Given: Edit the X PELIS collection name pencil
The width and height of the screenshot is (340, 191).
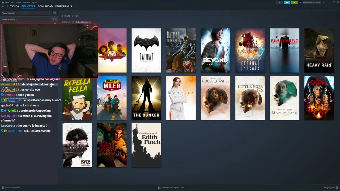Looking at the screenshot, I should coord(73,16).
